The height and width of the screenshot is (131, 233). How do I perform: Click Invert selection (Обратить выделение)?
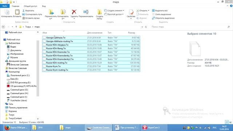[x=163, y=18]
